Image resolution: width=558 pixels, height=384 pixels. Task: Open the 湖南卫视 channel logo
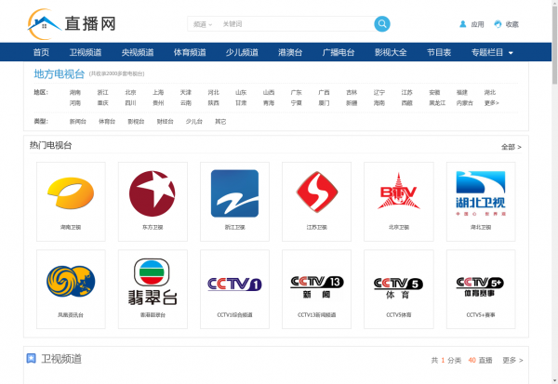tap(71, 193)
